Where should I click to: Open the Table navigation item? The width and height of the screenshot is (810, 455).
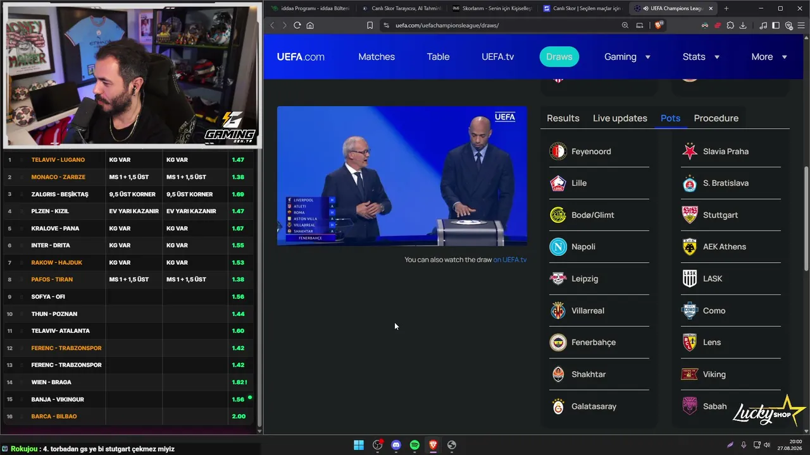click(x=438, y=57)
